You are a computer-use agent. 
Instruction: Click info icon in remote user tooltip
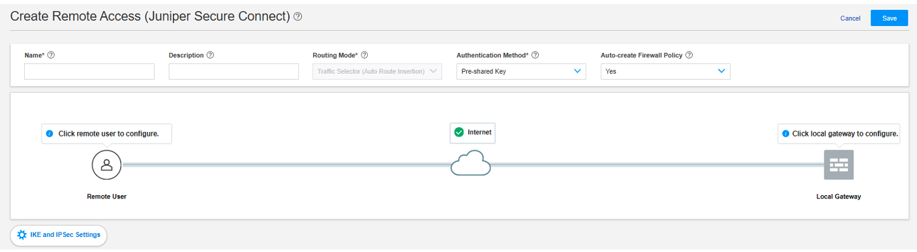point(50,134)
